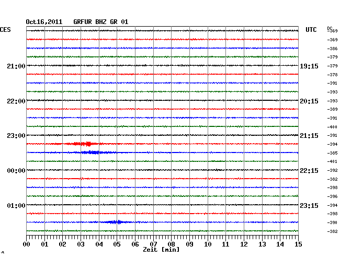Click the x-axis minute tick label '08'

171,244
